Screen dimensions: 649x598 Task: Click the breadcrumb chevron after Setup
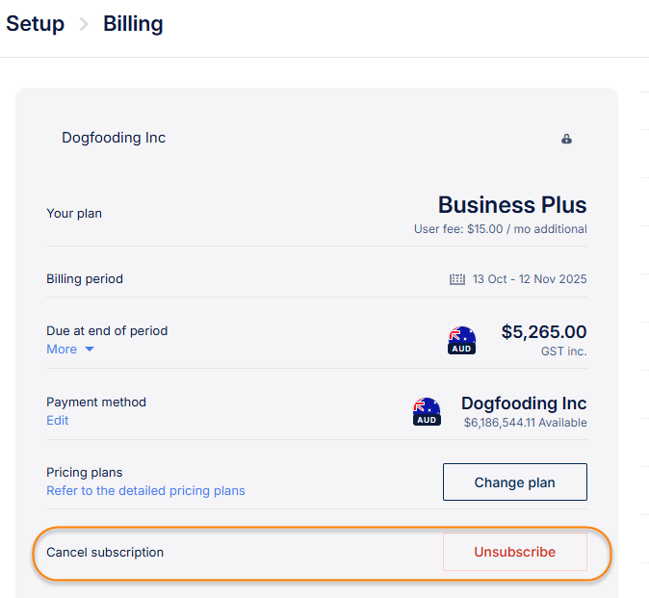(84, 24)
